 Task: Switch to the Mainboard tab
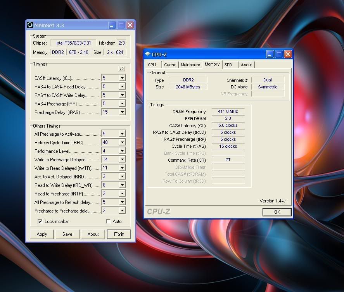coord(190,65)
